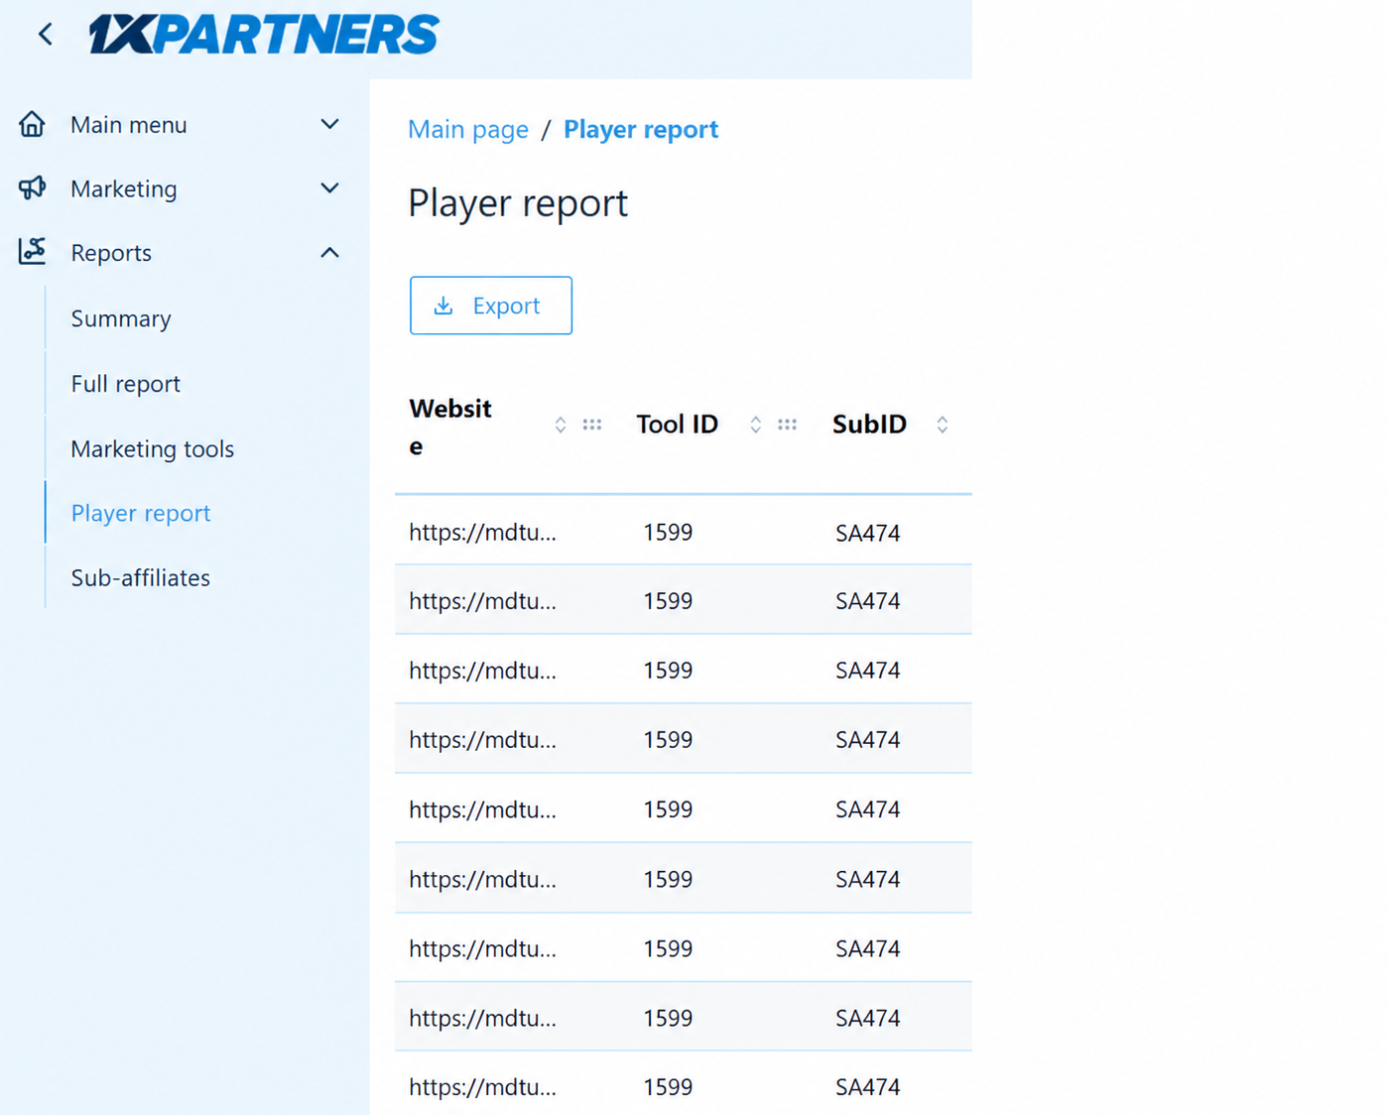Viewport: 1388px width, 1115px height.
Task: Click the Marketing megaphone icon
Action: point(32,187)
